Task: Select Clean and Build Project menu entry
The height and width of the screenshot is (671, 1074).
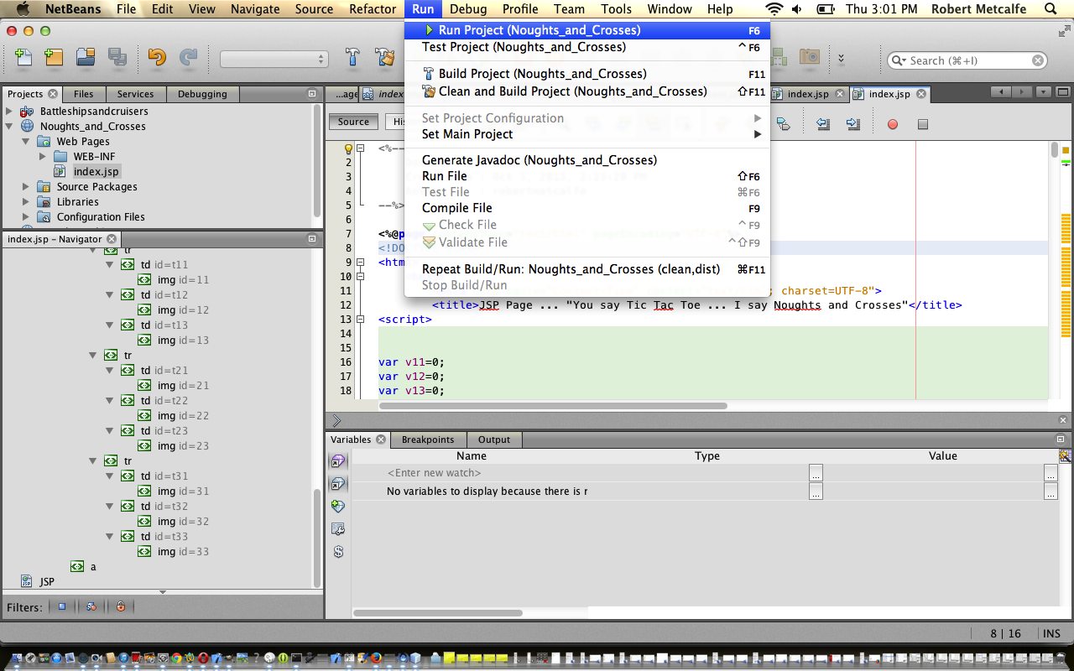Action: click(572, 91)
